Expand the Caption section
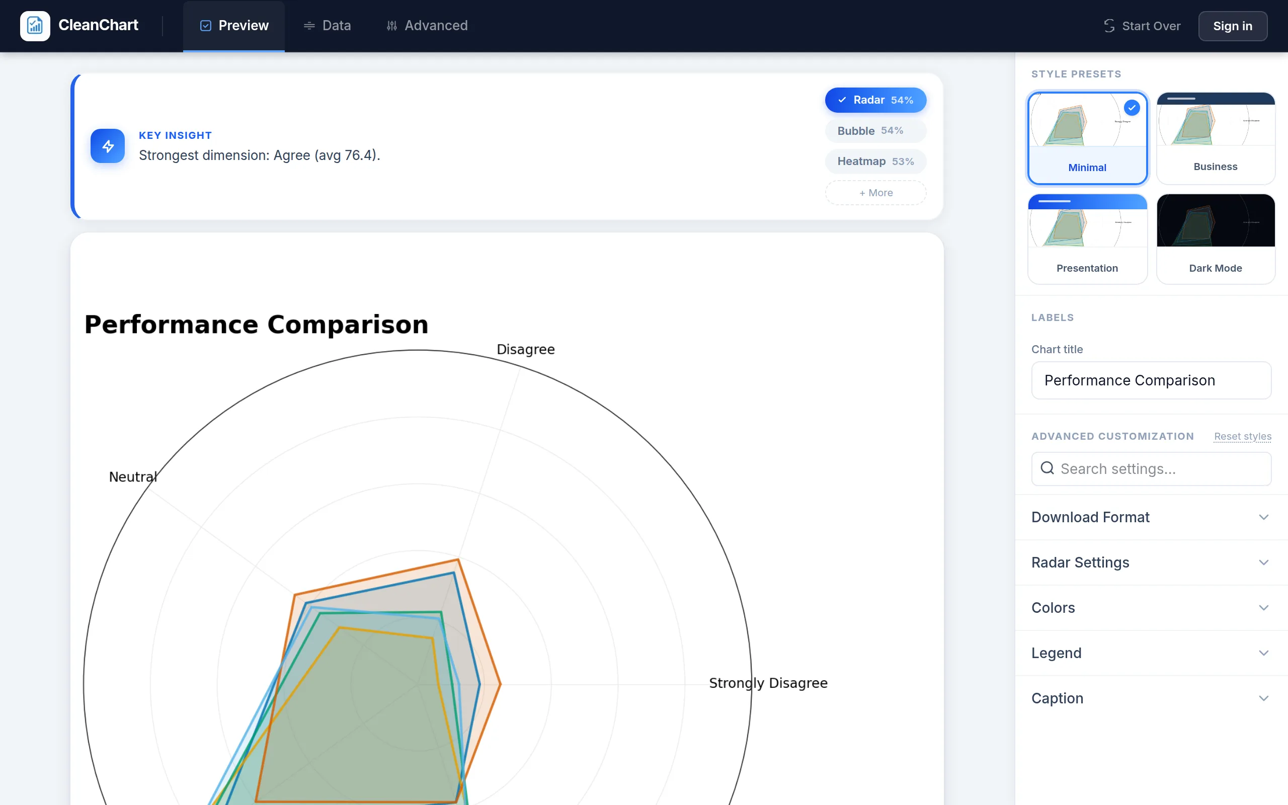The width and height of the screenshot is (1288, 805). pos(1151,698)
